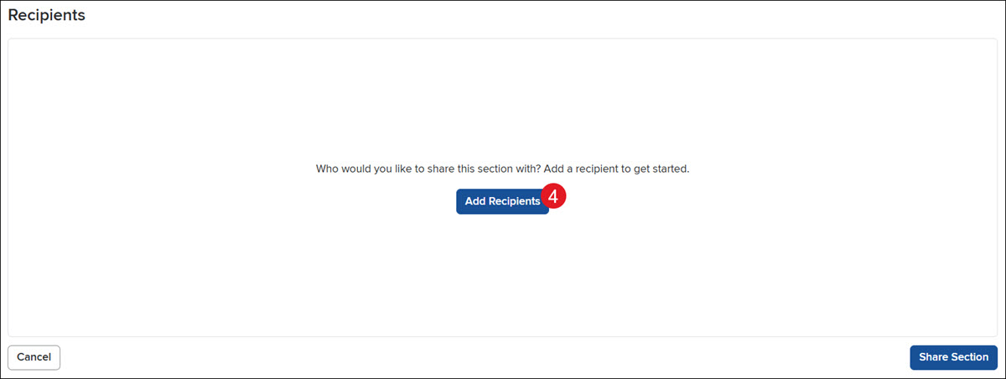Image resolution: width=1006 pixels, height=379 pixels.
Task: Start adding a recipient to share with
Action: [x=502, y=201]
